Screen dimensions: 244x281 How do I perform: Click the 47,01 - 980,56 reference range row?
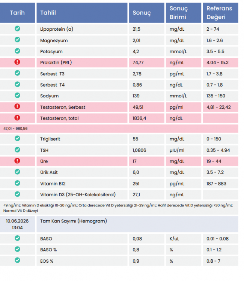point(119,129)
